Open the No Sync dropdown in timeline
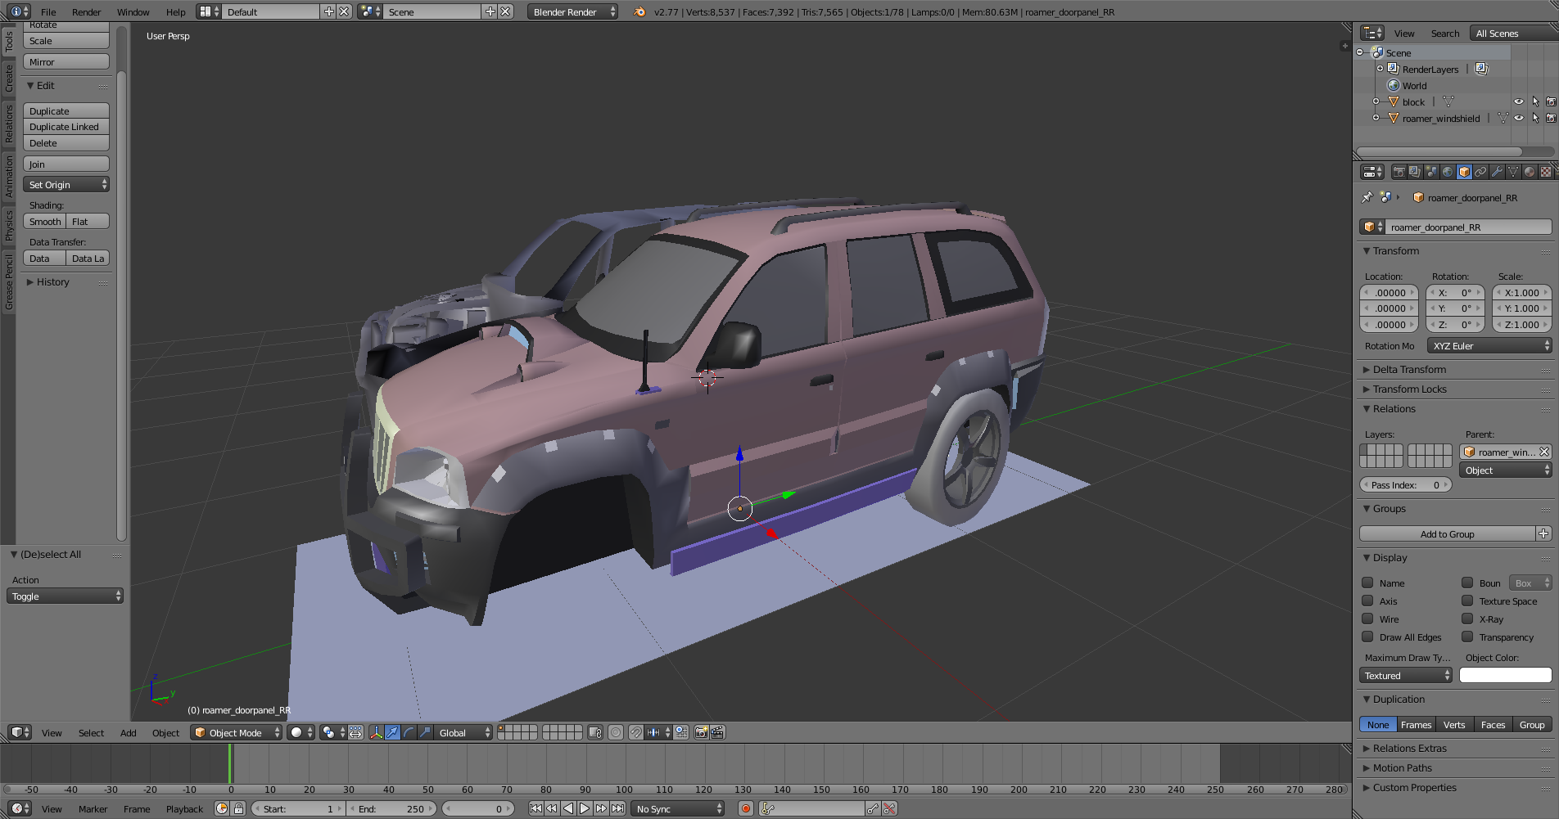 pos(678,808)
